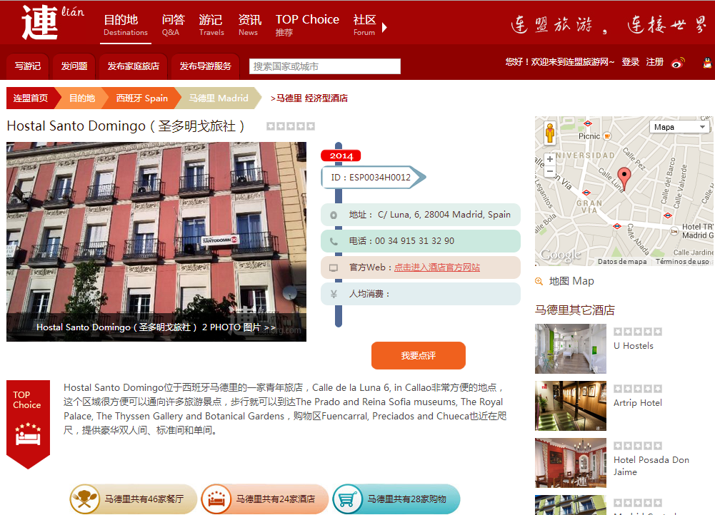Click the address pin icon

click(334, 215)
